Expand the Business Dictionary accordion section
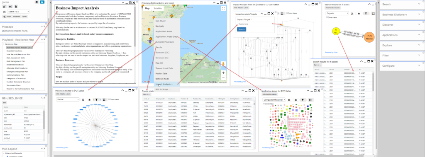 [401, 14]
